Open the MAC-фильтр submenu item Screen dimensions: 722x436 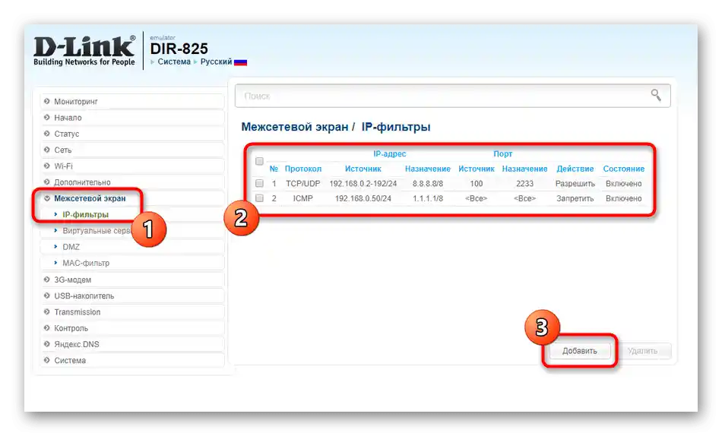pyautogui.click(x=86, y=263)
